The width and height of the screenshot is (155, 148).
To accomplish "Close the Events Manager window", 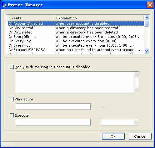I will [150, 5].
